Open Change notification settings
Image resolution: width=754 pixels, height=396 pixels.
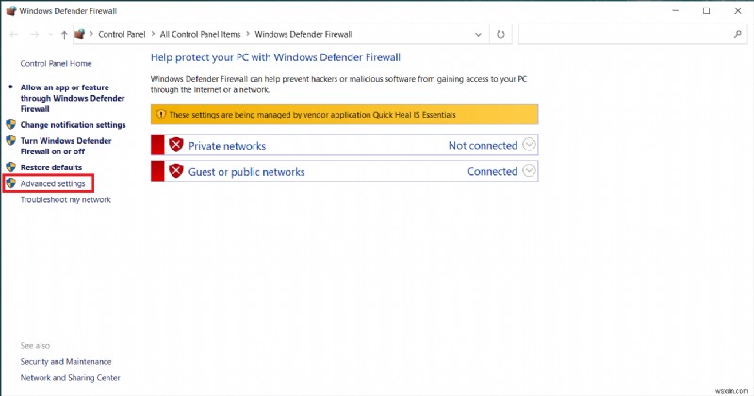(74, 125)
